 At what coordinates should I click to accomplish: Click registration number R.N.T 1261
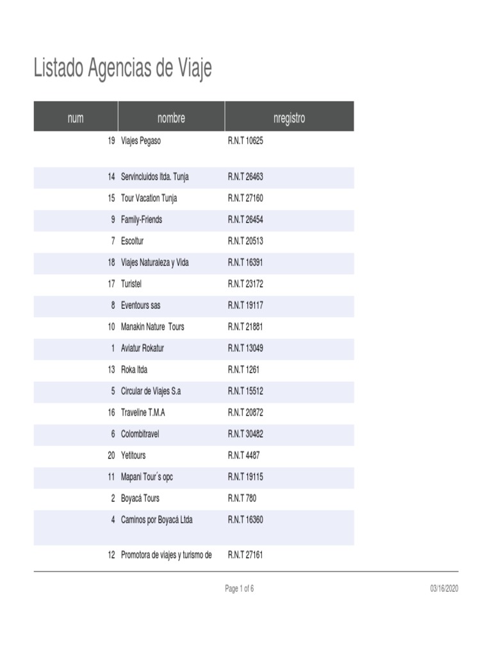pos(243,370)
